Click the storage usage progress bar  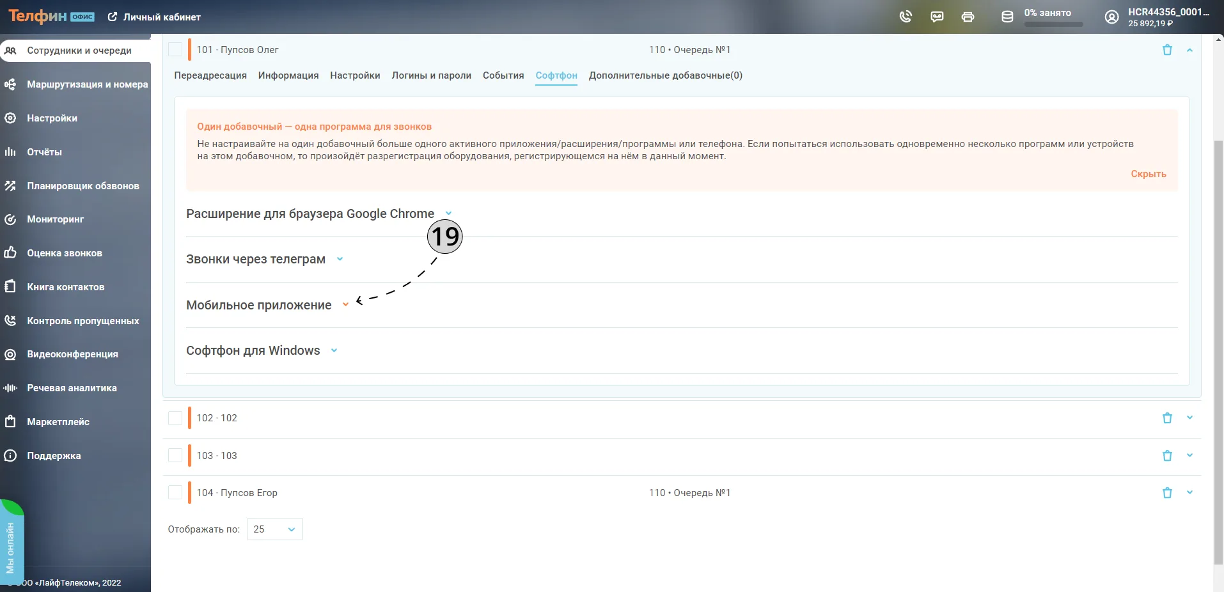coord(1054,24)
